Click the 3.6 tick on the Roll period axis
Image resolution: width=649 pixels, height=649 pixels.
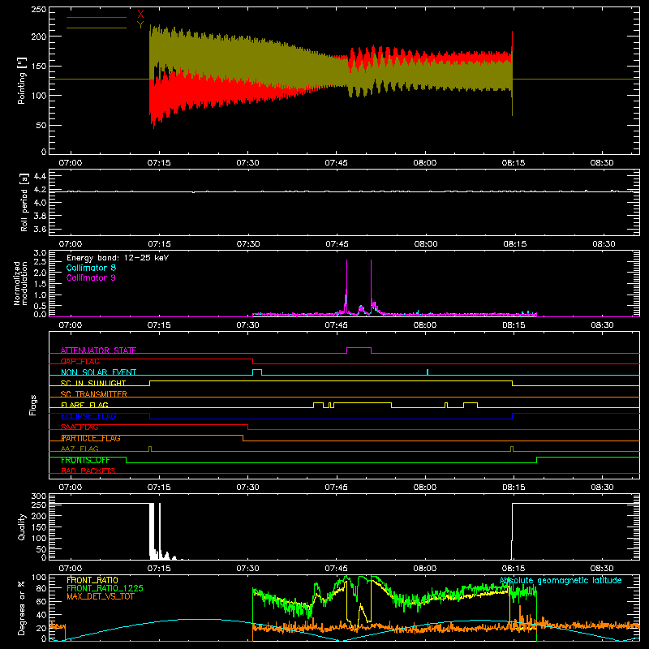(x=39, y=229)
